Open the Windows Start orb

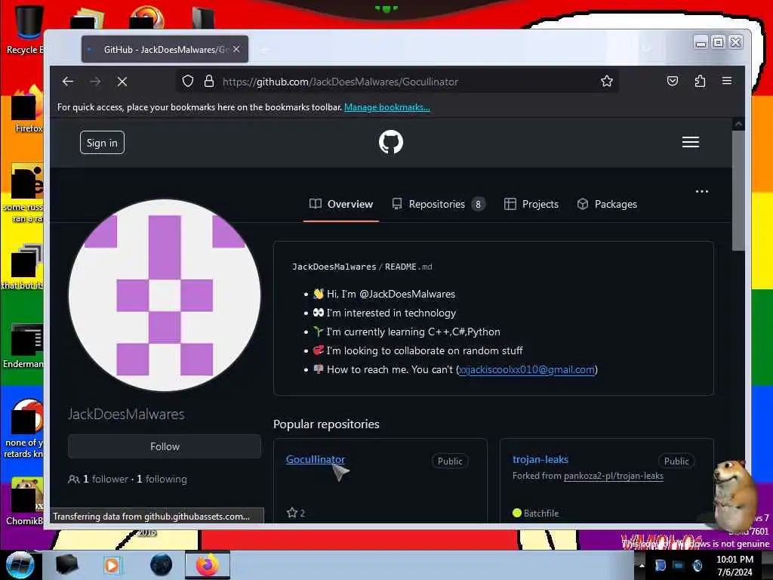(x=20, y=565)
